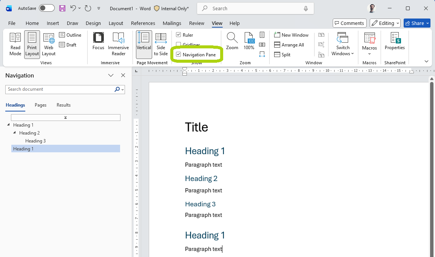The width and height of the screenshot is (435, 257).
Task: Open Navigation pane task options chevron
Action: pyautogui.click(x=111, y=75)
